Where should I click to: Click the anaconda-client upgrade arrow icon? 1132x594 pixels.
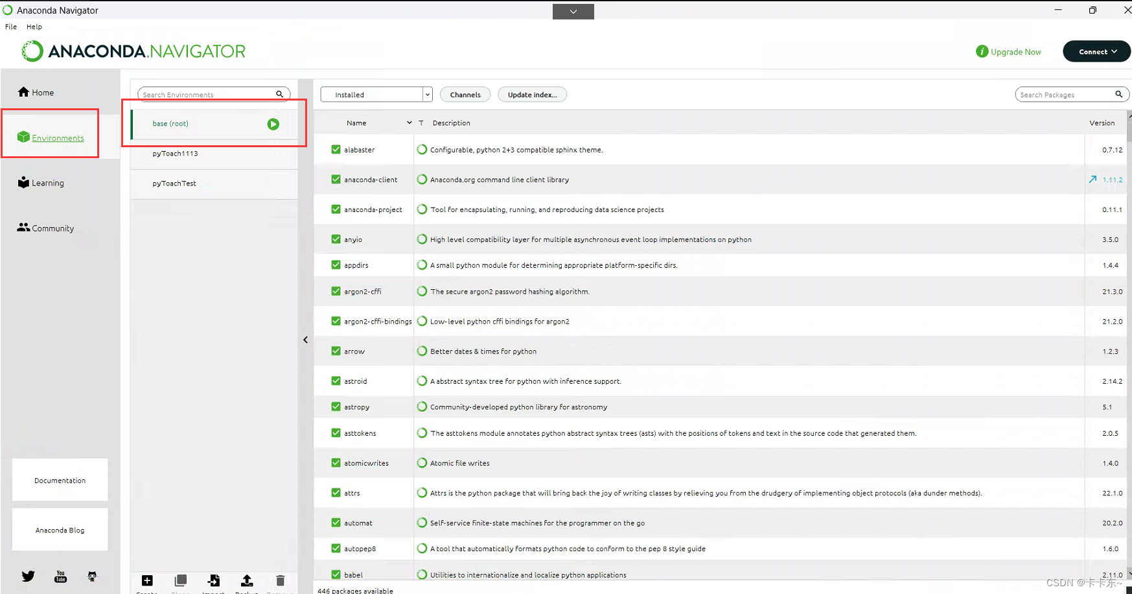(1092, 180)
